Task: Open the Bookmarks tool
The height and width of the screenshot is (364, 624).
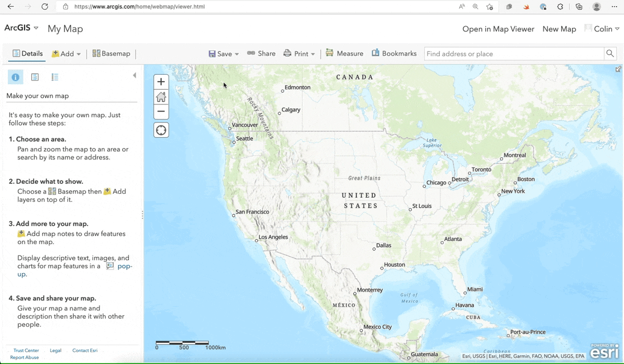Action: [x=394, y=53]
